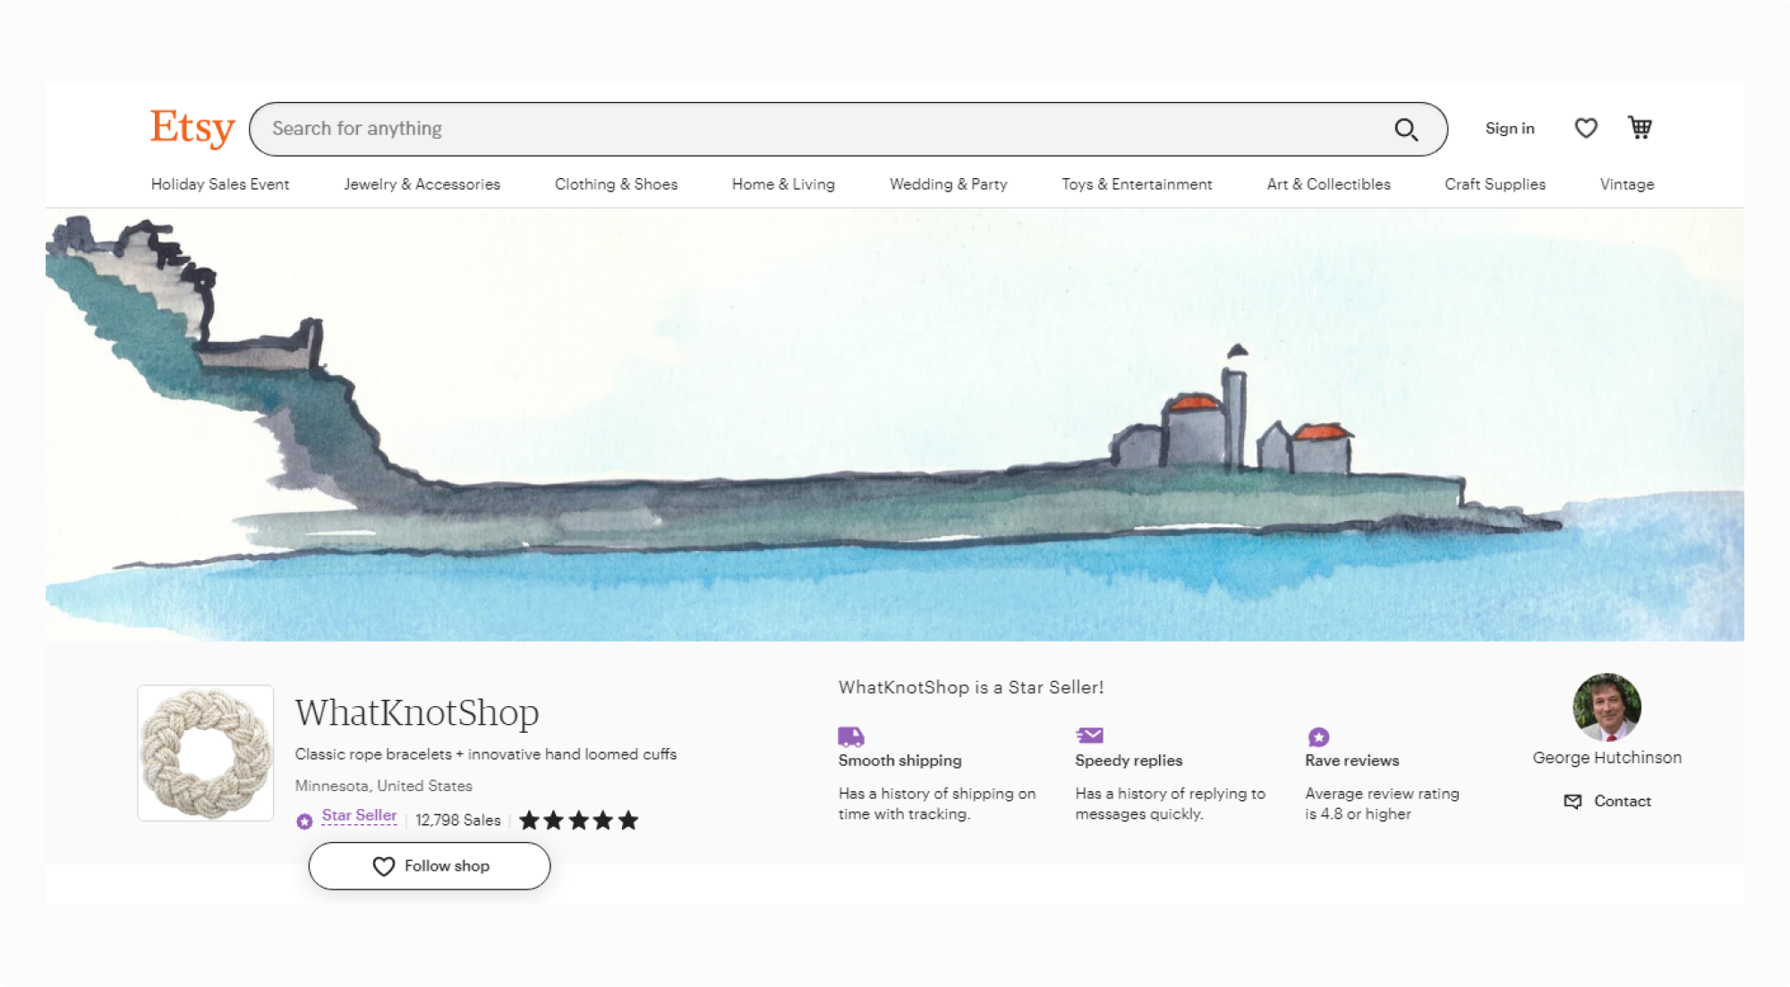Click George Hutchinson owner name

point(1607,757)
